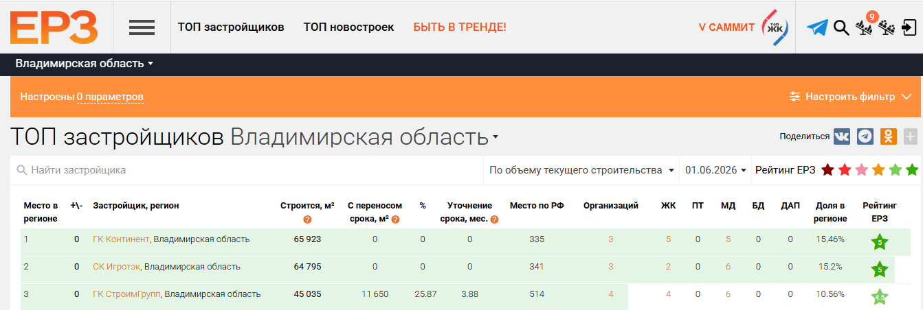Click the value 3.88 in table
Screen dimensions: 923x310
pos(469,294)
